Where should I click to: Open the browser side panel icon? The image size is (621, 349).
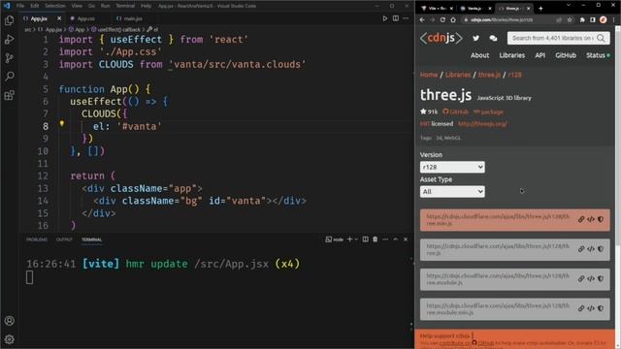pos(593,19)
